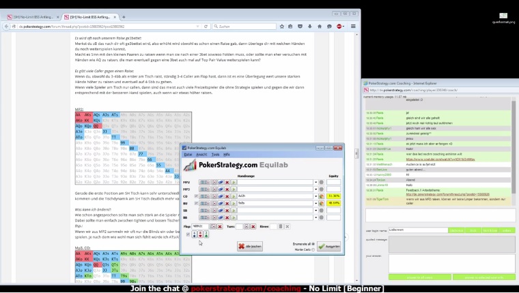This screenshot has height=293, width=519.
Task: Open hand range selector for MP2 row
Action: [x=205, y=183]
